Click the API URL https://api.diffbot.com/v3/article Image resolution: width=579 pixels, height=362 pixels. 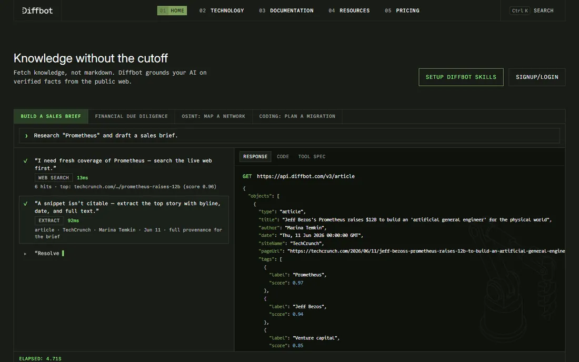(x=306, y=176)
